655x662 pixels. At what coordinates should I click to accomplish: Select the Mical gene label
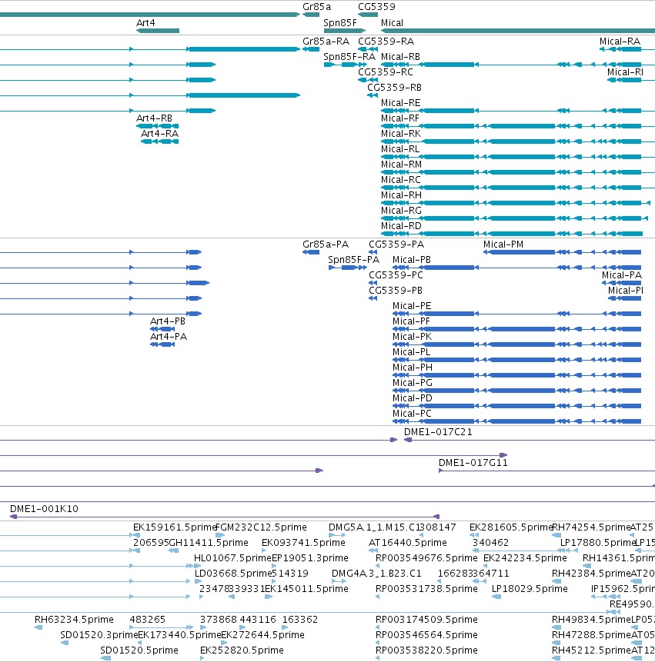393,23
